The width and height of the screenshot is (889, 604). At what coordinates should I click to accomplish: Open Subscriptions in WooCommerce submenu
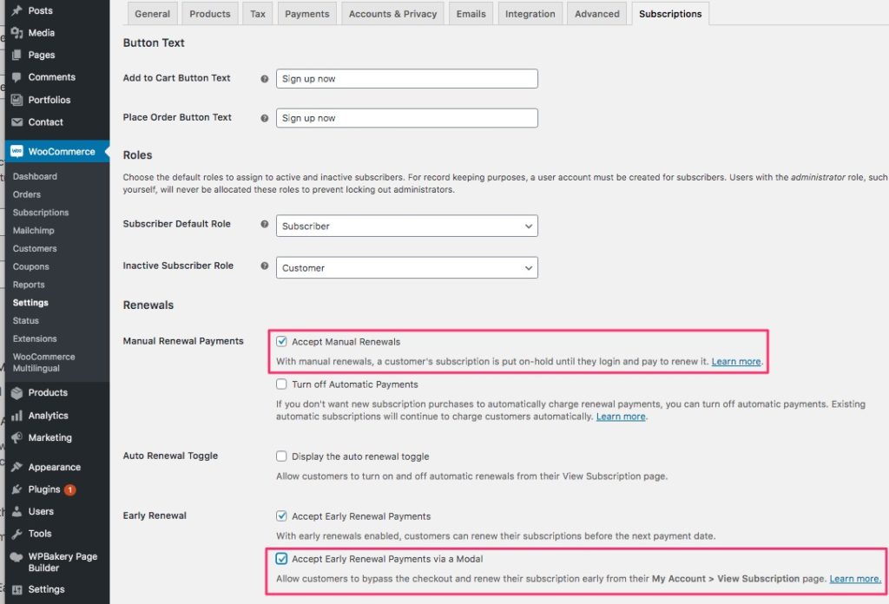[x=41, y=213]
